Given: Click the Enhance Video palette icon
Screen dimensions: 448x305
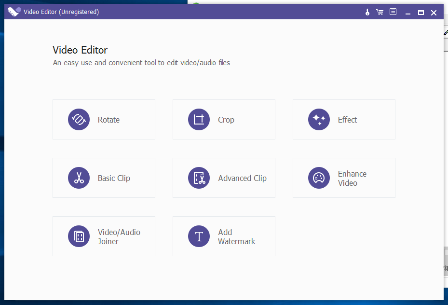Looking at the screenshot, I should [319, 178].
